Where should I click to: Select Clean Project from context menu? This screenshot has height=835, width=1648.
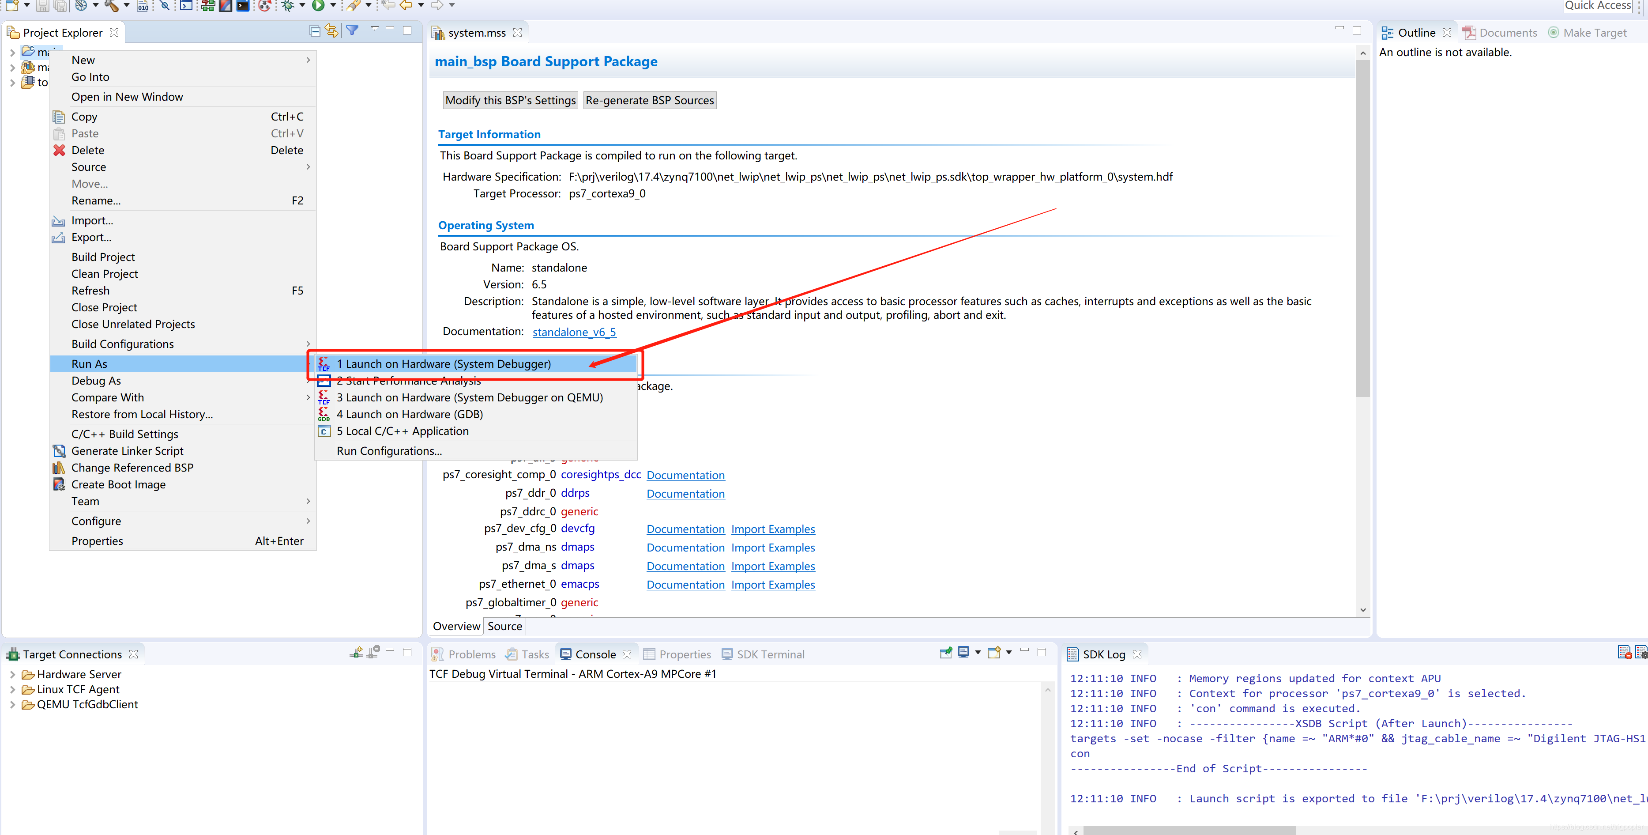183,273
